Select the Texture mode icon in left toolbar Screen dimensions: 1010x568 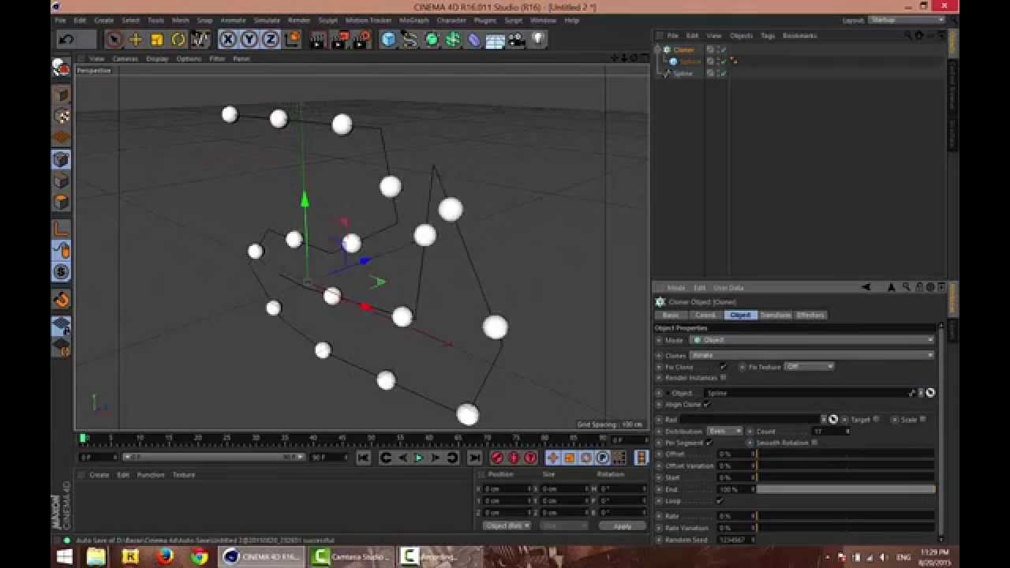[62, 116]
